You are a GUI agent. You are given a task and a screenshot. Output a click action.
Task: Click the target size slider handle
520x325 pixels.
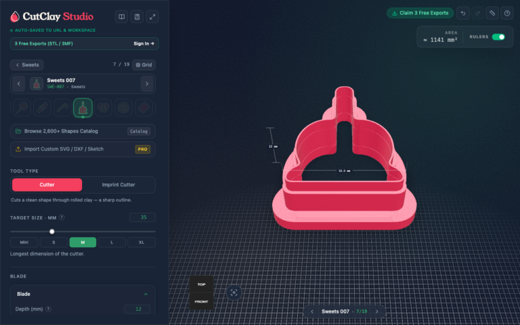pyautogui.click(x=51, y=232)
